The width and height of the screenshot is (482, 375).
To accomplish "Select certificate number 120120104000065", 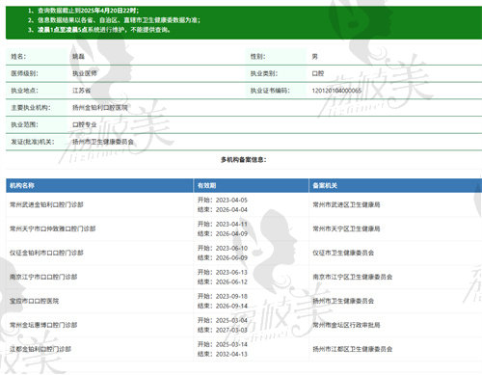I will coord(336,91).
